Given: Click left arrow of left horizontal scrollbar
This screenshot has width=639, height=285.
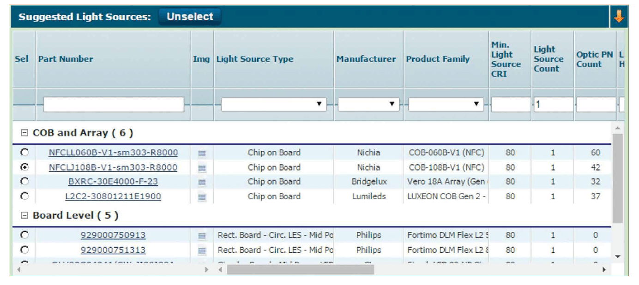Looking at the screenshot, I should pos(19,269).
